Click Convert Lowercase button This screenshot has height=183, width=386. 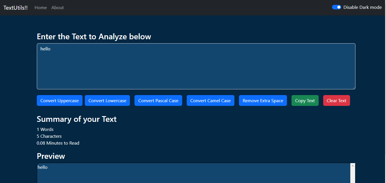[107, 100]
